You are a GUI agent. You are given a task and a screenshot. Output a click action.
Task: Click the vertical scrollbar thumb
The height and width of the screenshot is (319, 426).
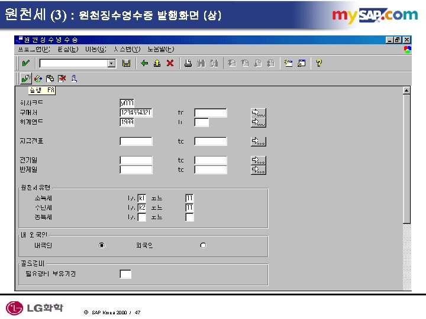tap(406, 159)
